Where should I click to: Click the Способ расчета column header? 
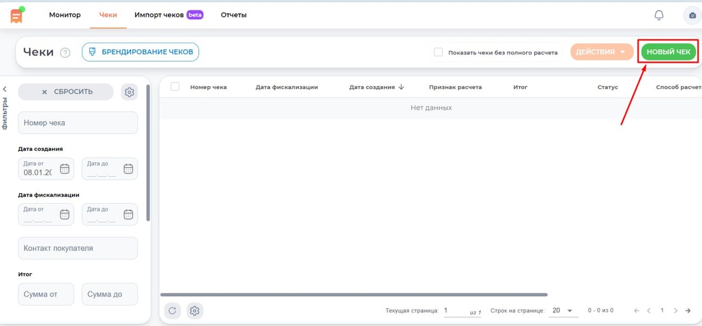679,87
